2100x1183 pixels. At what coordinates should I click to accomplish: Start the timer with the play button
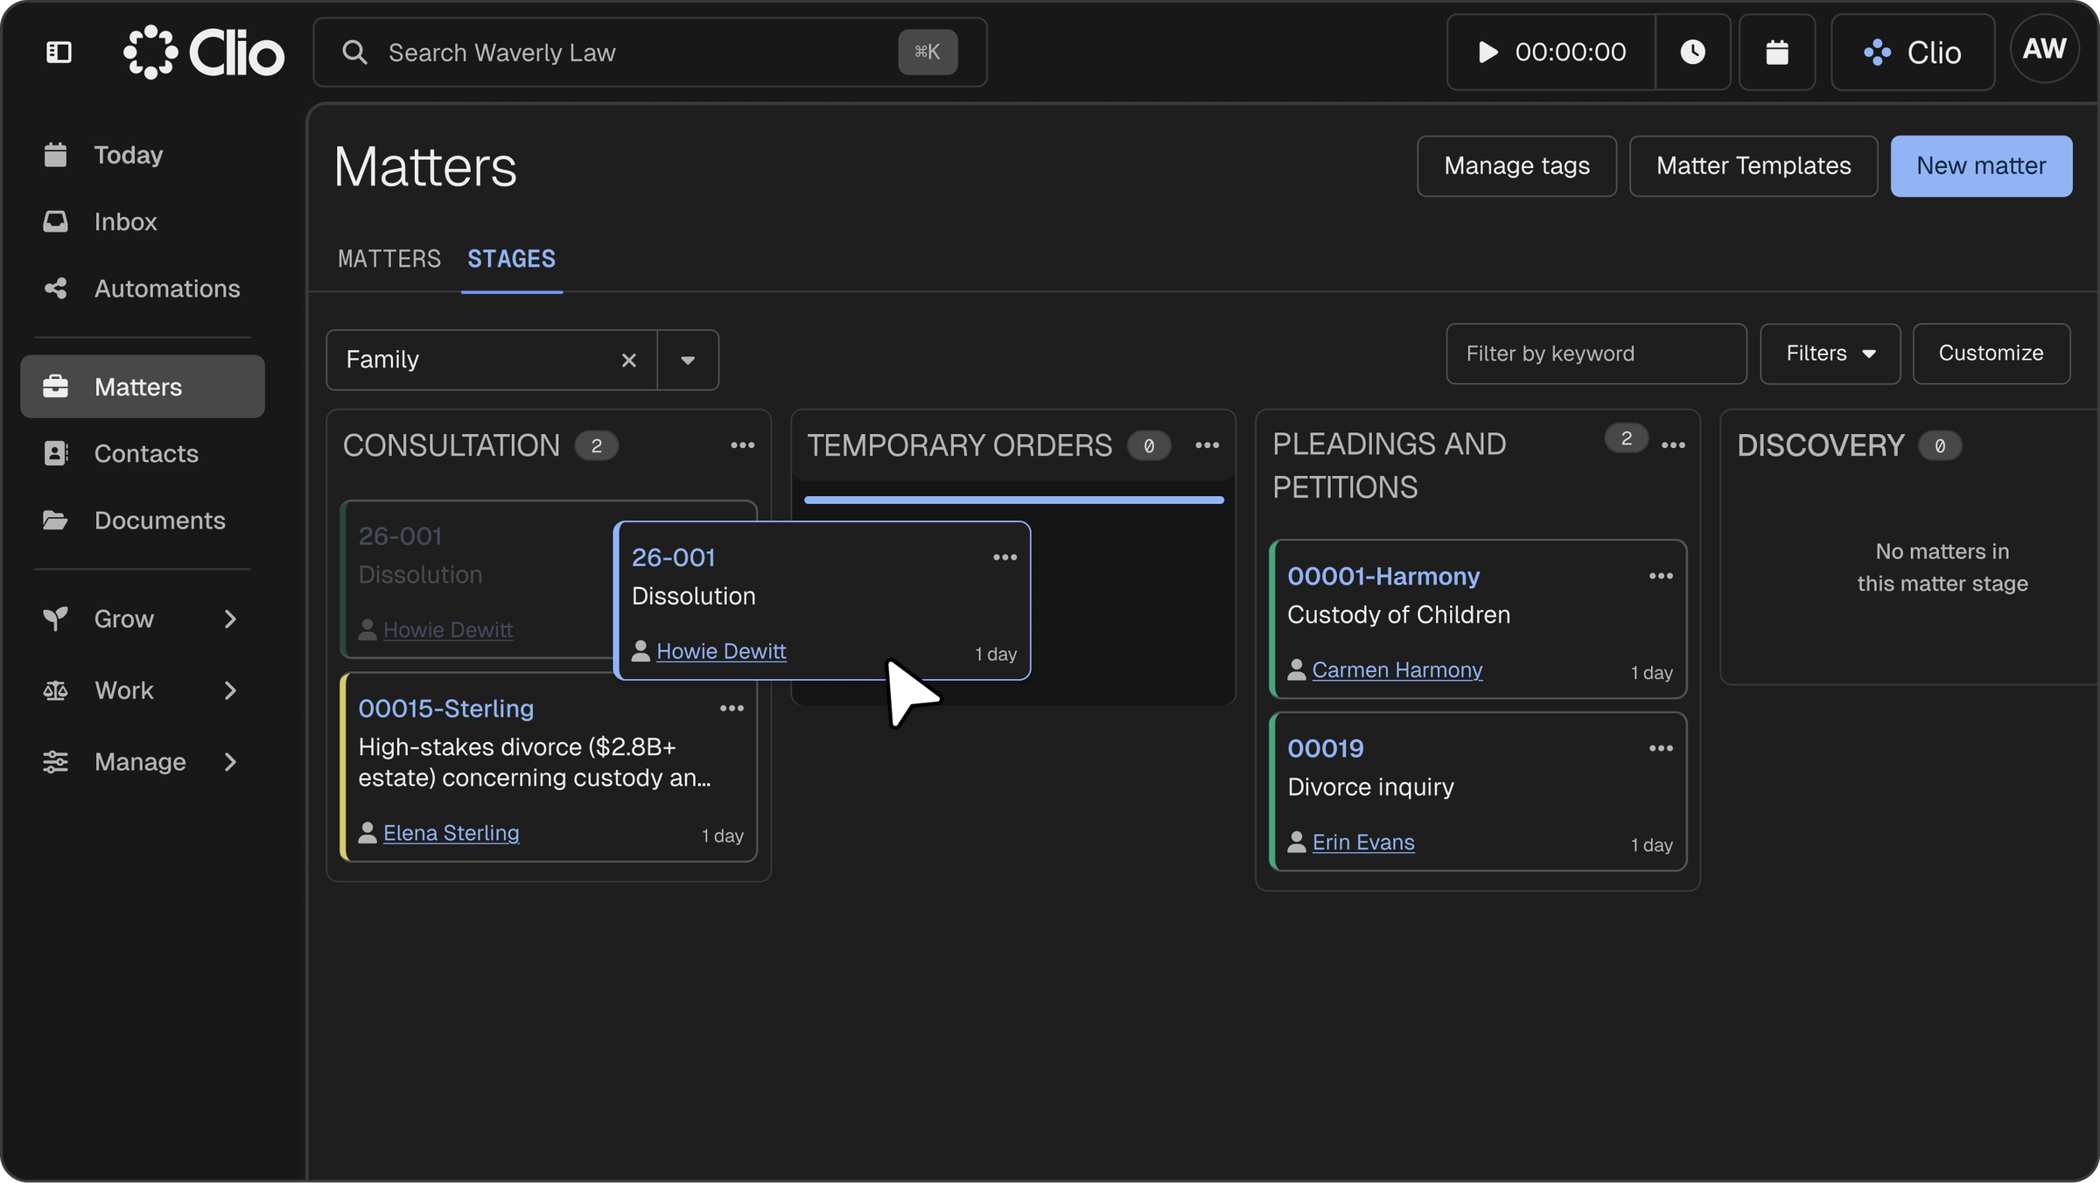click(x=1487, y=52)
